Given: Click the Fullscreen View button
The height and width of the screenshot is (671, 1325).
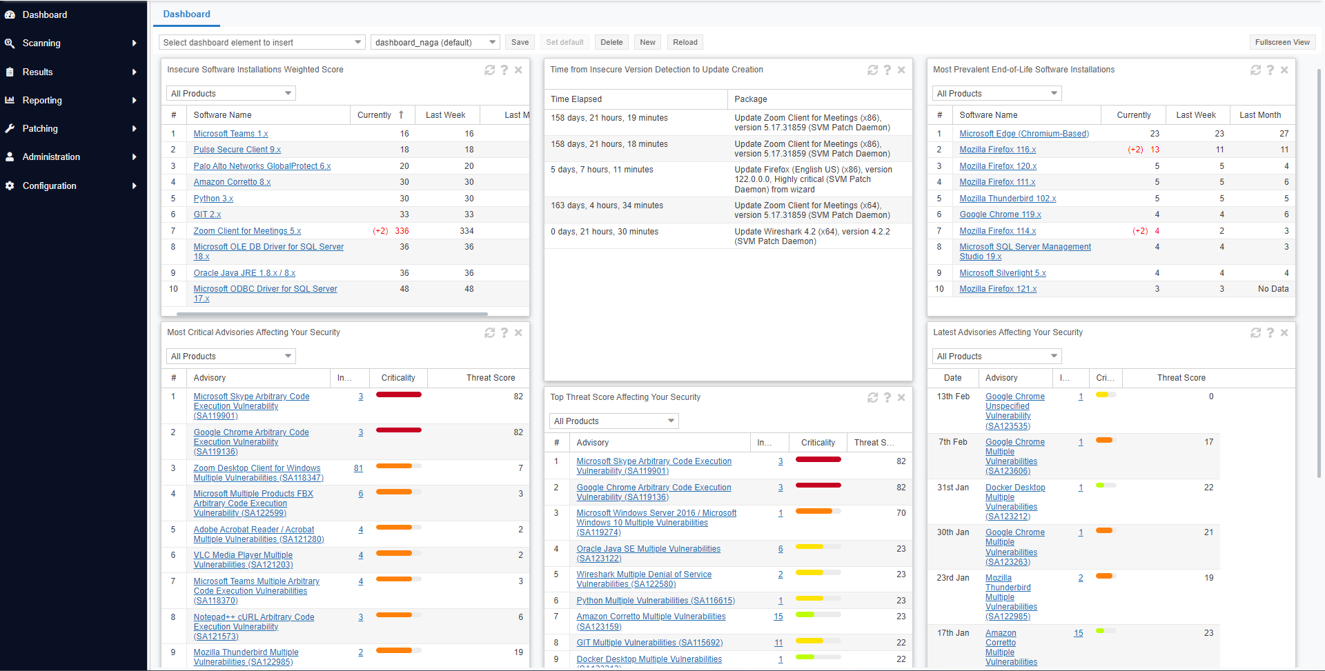Looking at the screenshot, I should click(1282, 43).
